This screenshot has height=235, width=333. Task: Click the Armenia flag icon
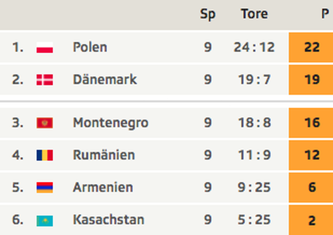(45, 188)
